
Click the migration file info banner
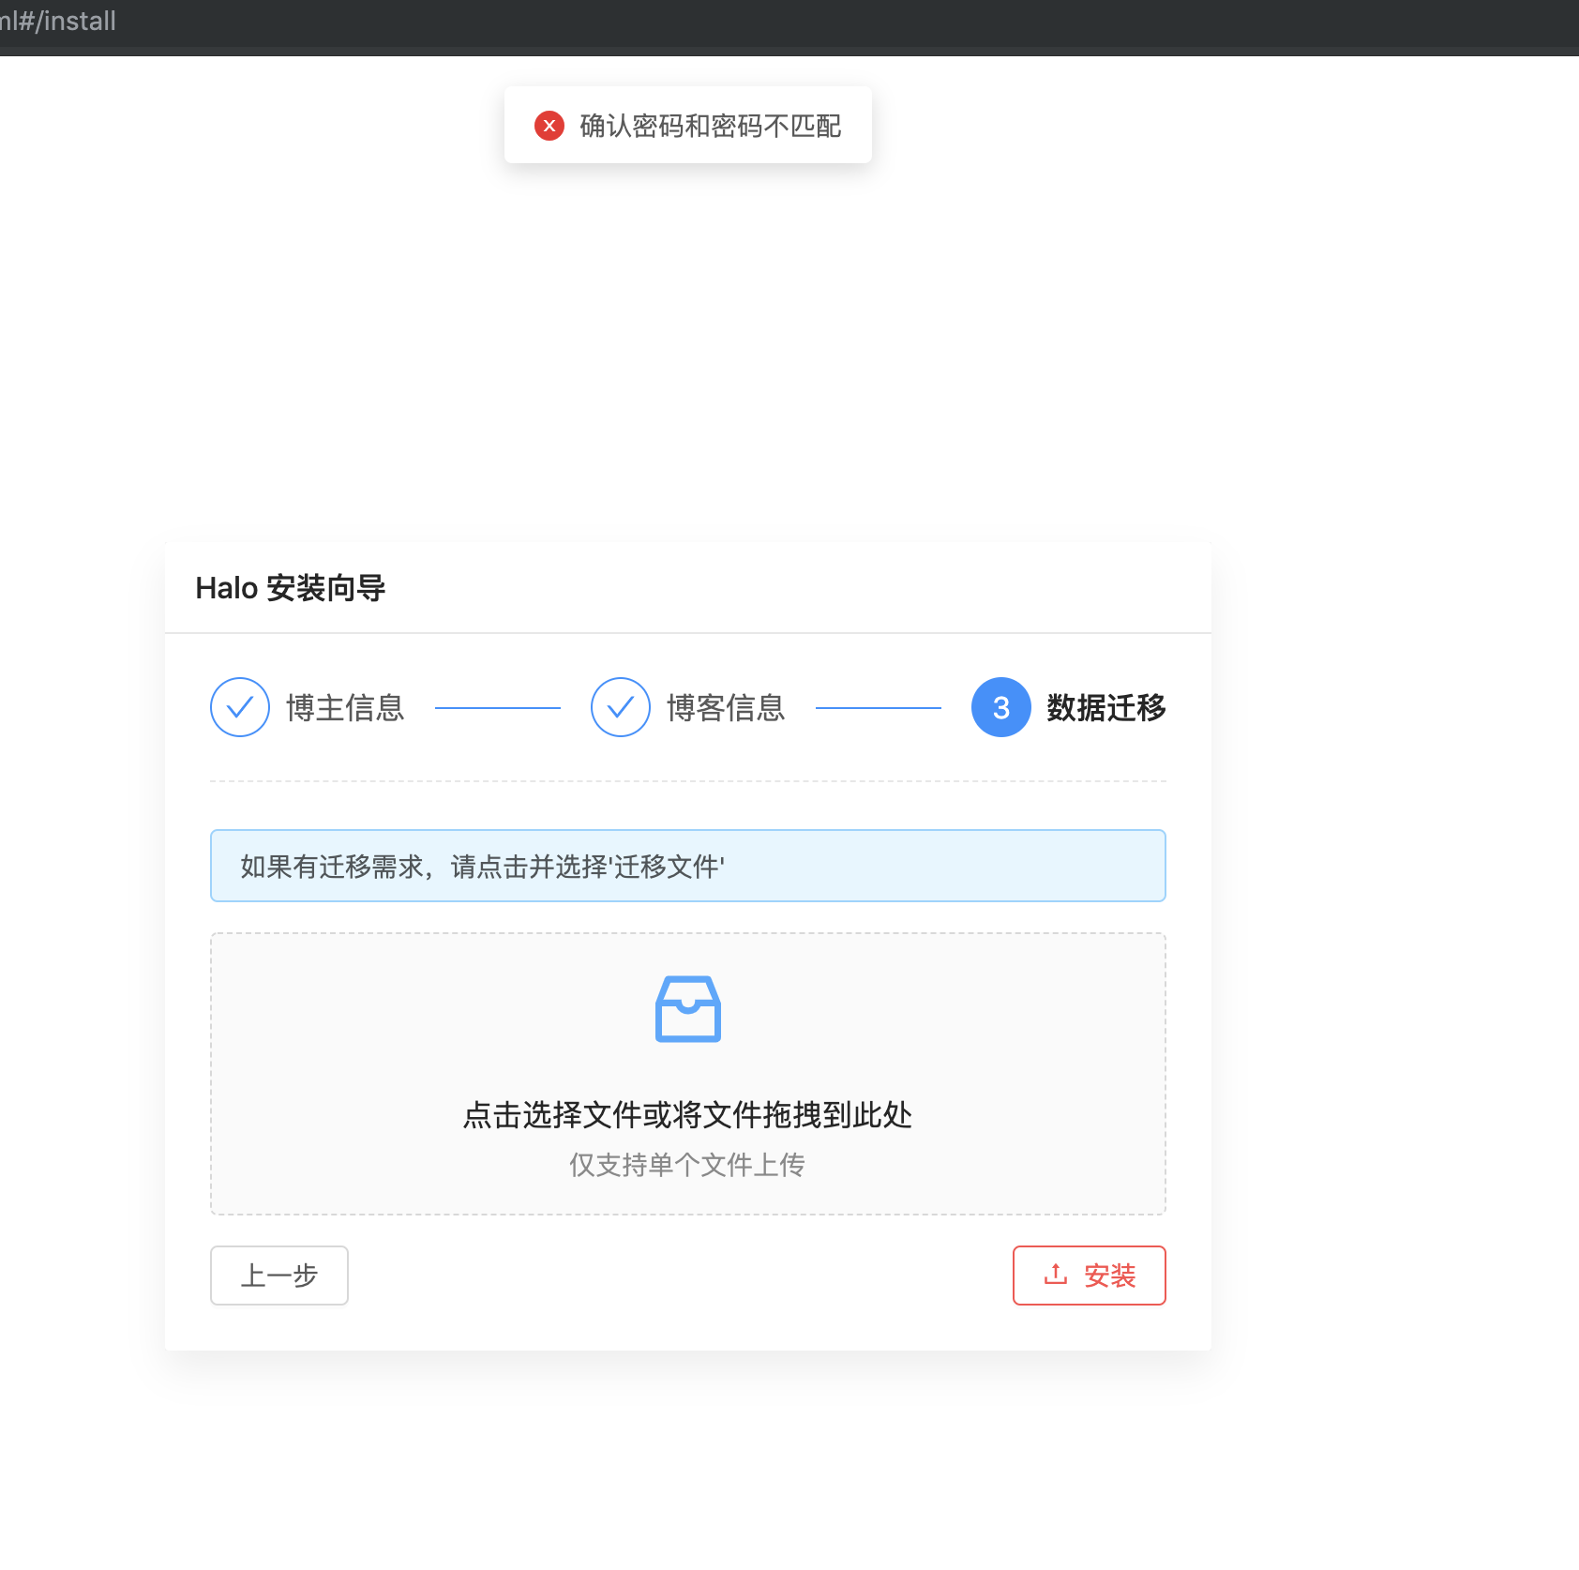pos(687,866)
